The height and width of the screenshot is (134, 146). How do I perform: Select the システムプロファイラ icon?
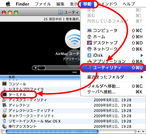[x=4, y=89]
